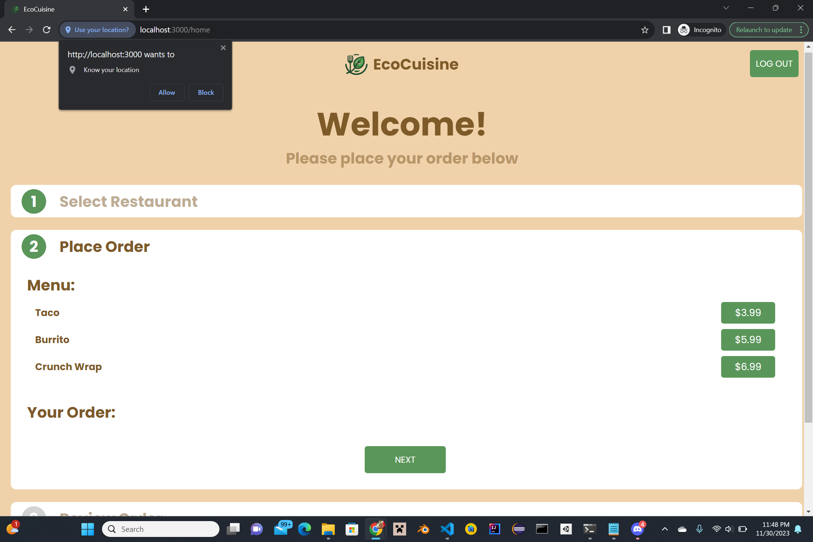Open a new browser tab
The width and height of the screenshot is (813, 542).
146,9
